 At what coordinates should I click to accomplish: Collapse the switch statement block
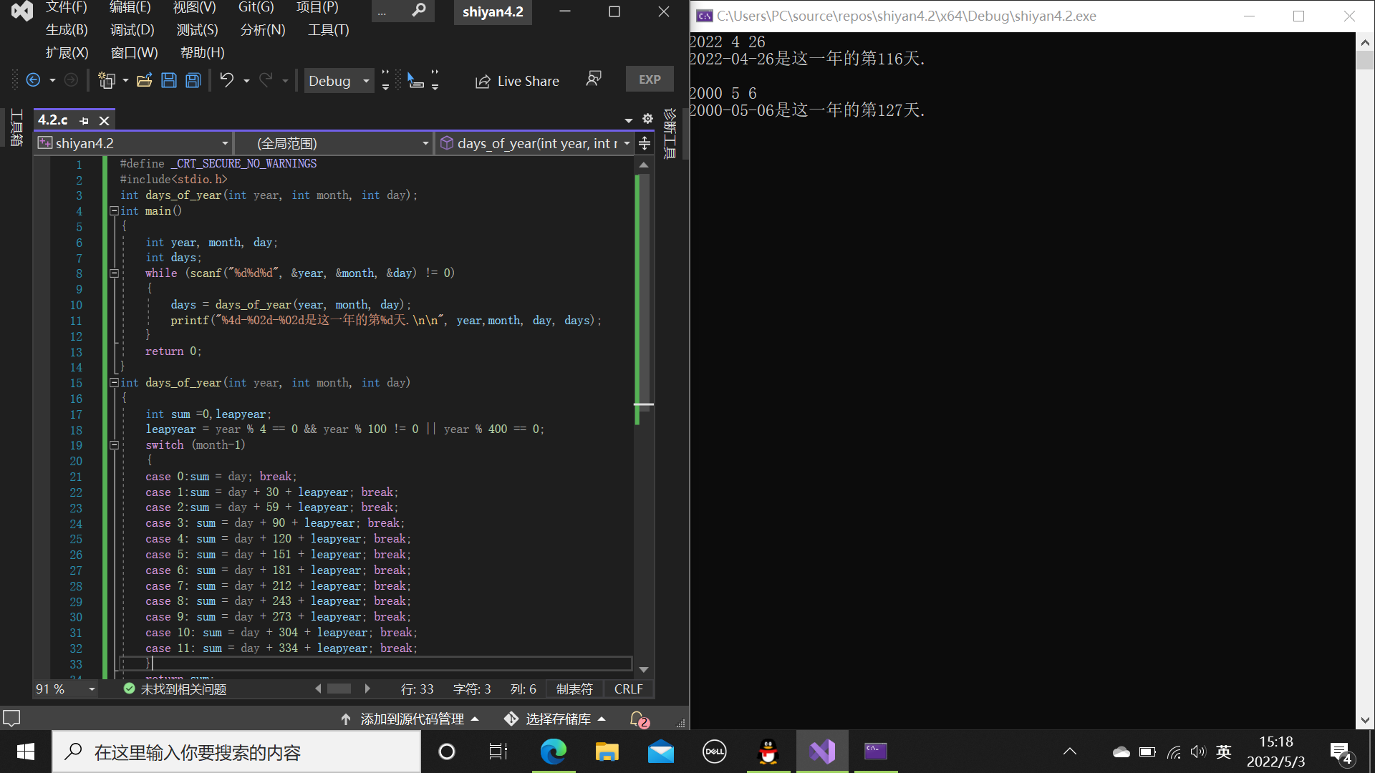click(114, 445)
